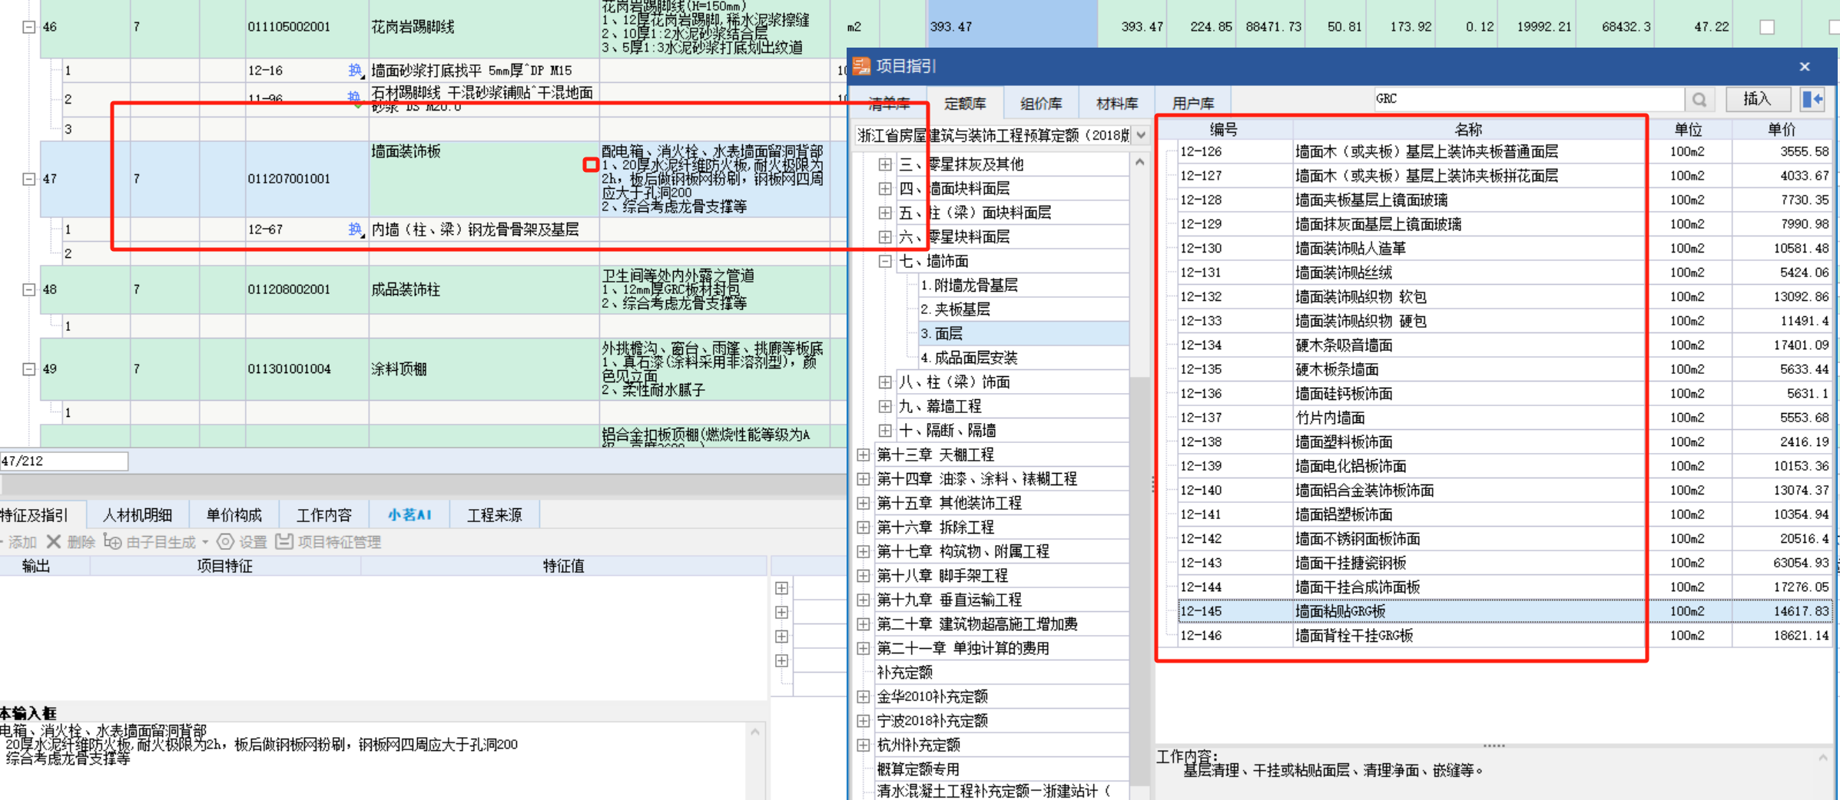Expand 六、零星块料面层 node
Viewport: 1840px width, 800px height.
point(885,236)
